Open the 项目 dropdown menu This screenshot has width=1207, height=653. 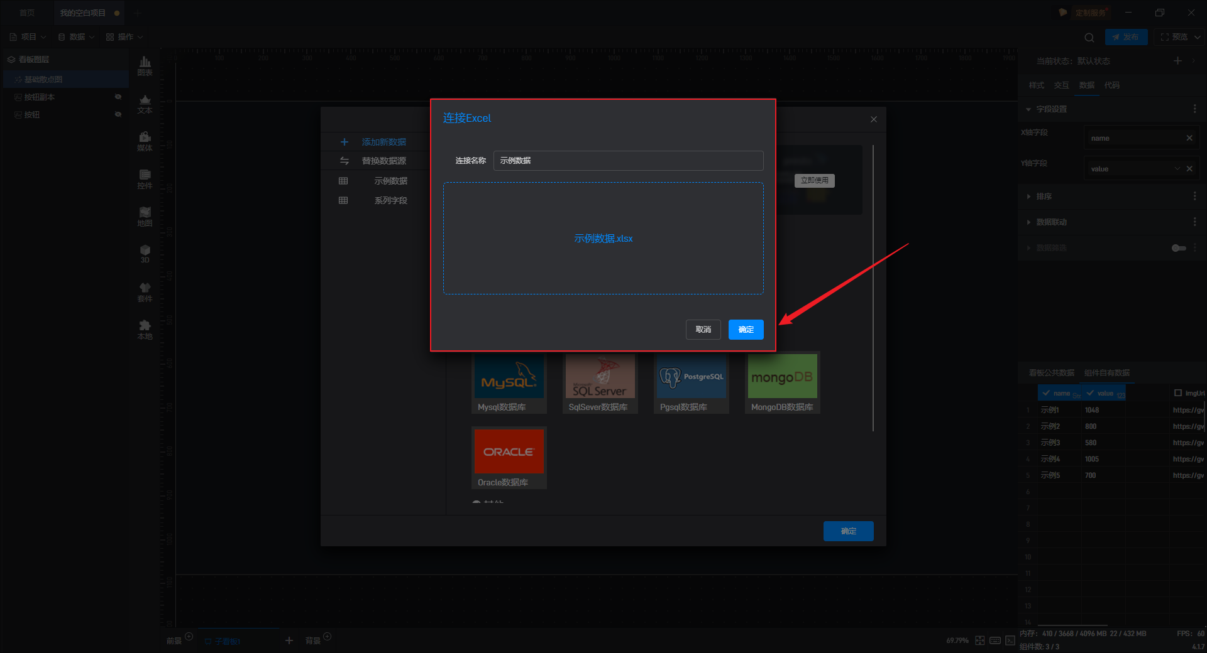click(28, 37)
